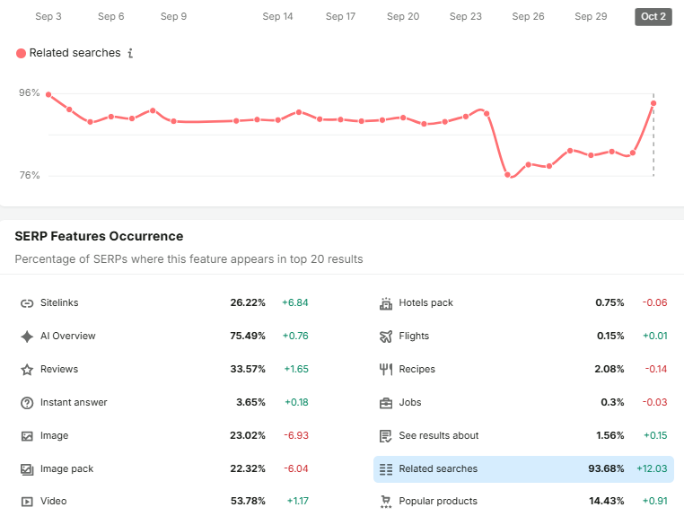Image resolution: width=684 pixels, height=516 pixels.
Task: Click the lowest chart point near 76%
Action: [507, 175]
